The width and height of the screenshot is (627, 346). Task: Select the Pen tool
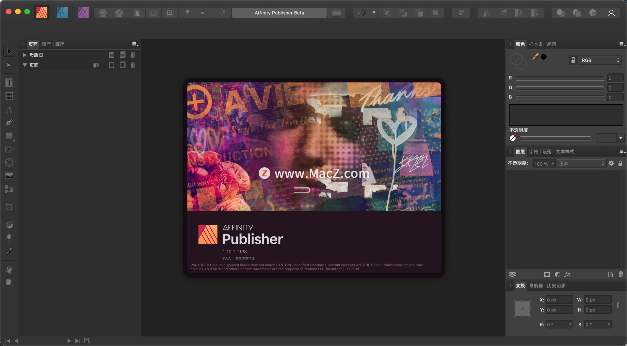pos(9,123)
